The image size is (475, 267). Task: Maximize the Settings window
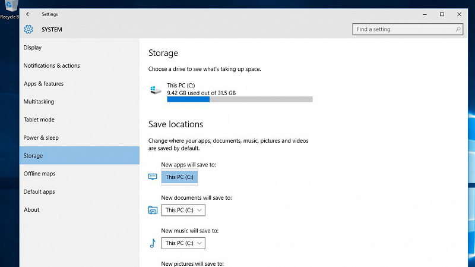pos(442,14)
